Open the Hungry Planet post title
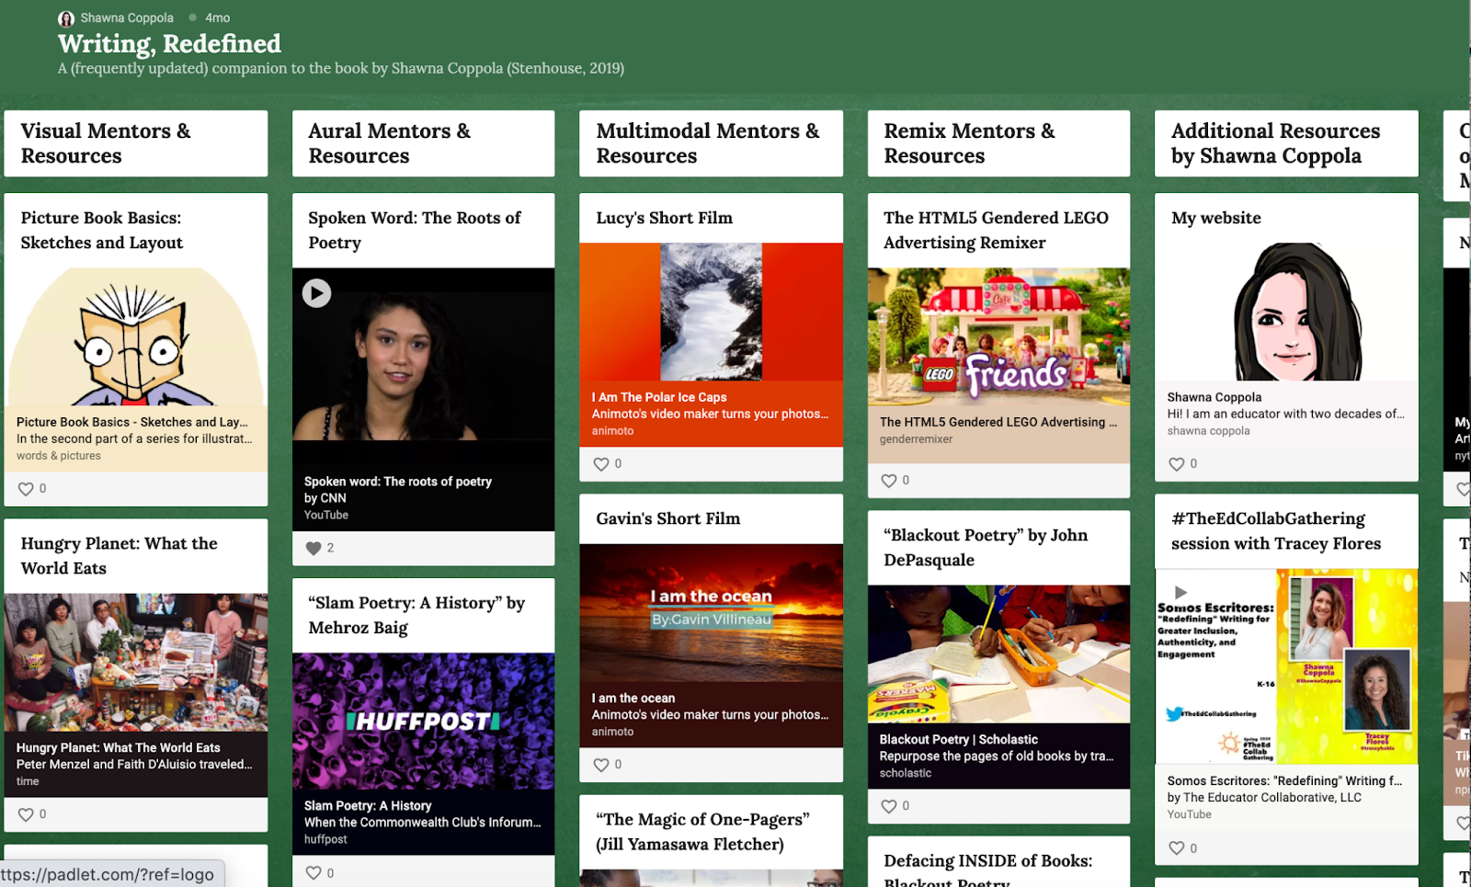Image resolution: width=1471 pixels, height=887 pixels. 120,556
